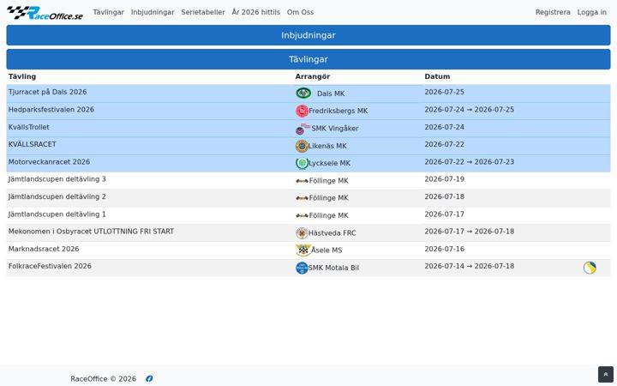Click the scroll-to-top arrow button
This screenshot has height=386, width=617.
pos(606,374)
